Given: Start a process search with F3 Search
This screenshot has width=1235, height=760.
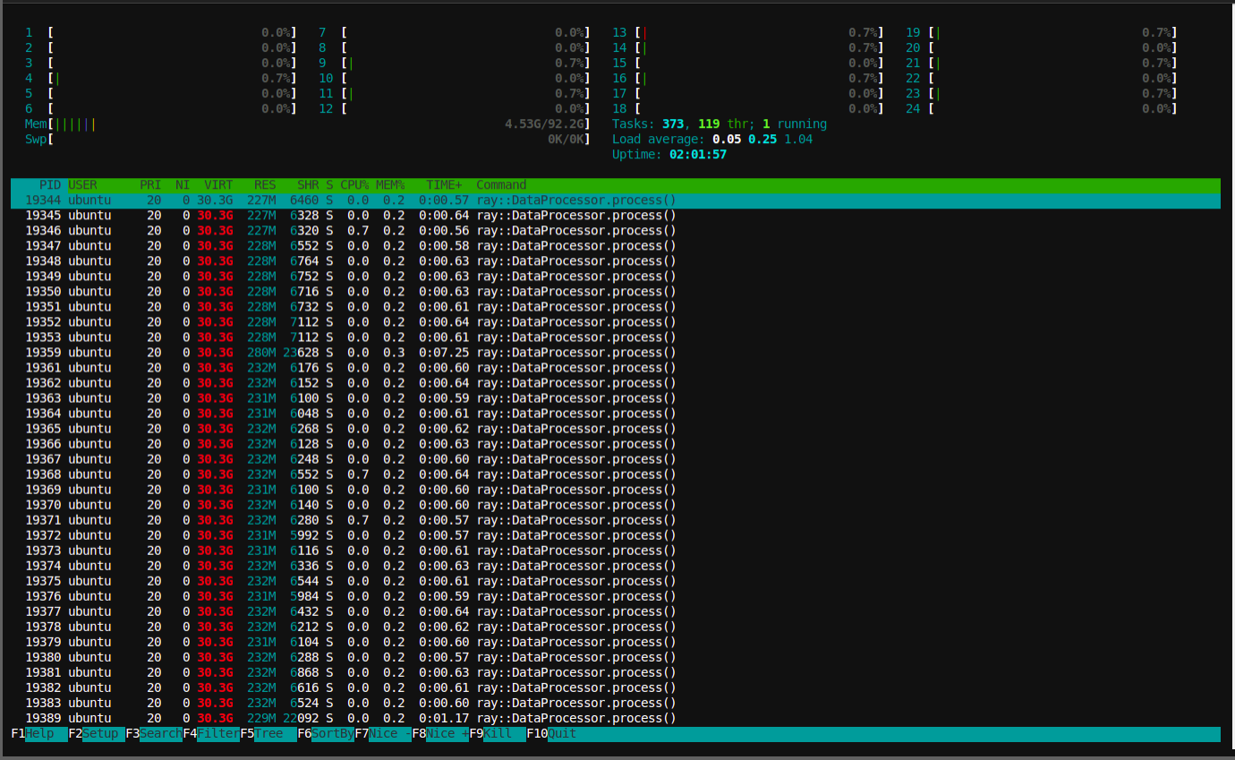Looking at the screenshot, I should pyautogui.click(x=154, y=734).
